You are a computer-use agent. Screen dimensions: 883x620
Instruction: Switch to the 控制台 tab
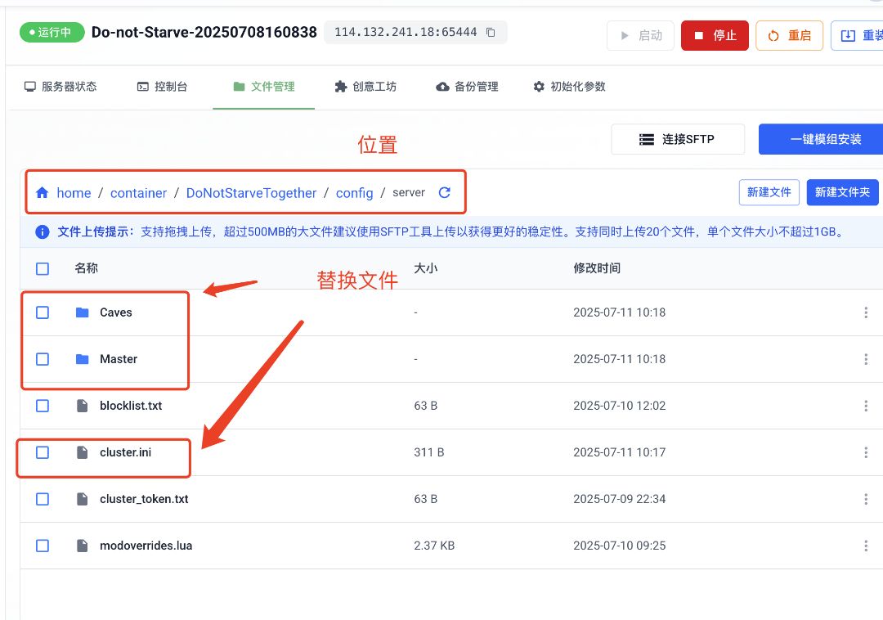point(162,87)
